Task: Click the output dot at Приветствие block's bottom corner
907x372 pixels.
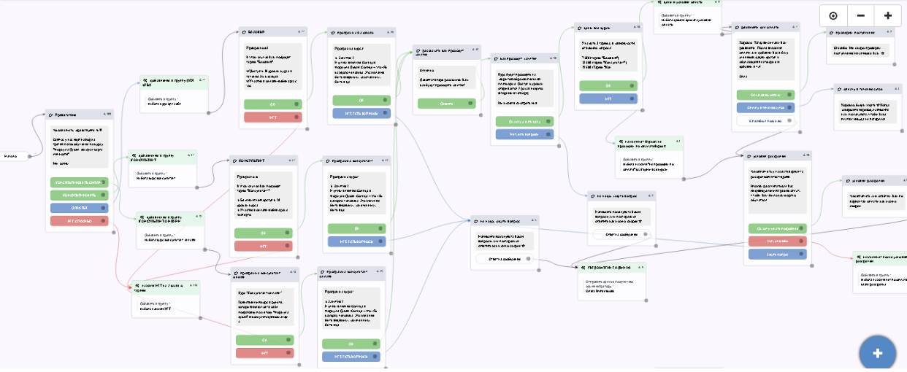Action: 113,233
